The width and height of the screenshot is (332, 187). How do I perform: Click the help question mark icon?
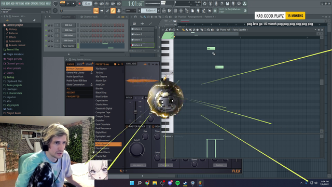[x=222, y=4]
